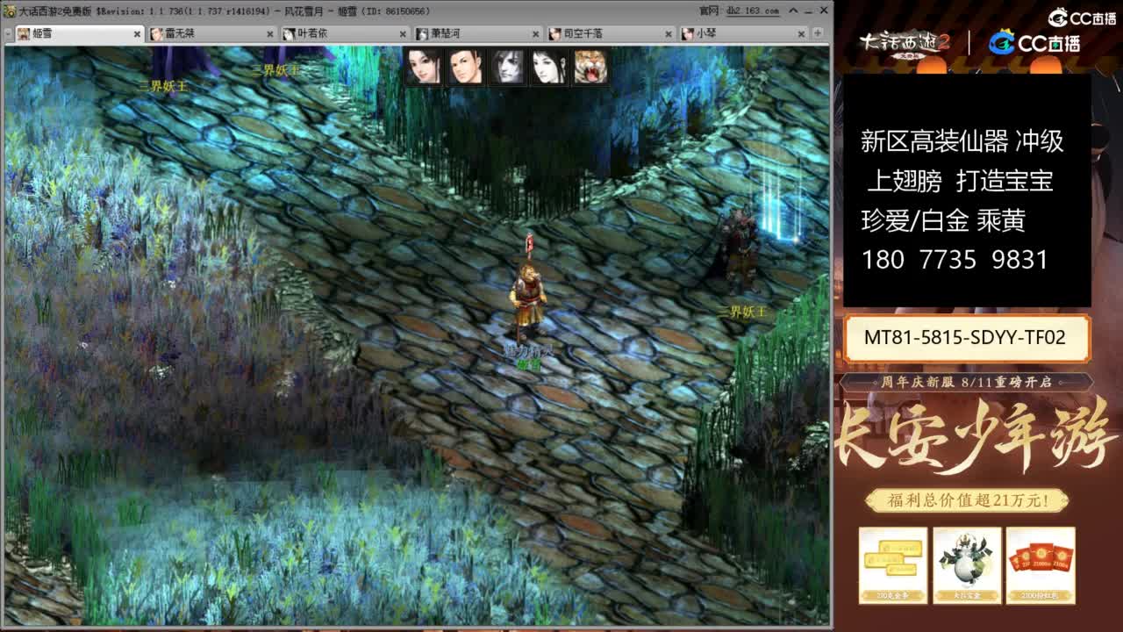1123x632 pixels.
Task: Close the 叶若依 tab
Action: click(404, 34)
